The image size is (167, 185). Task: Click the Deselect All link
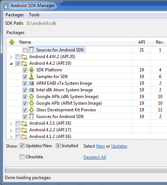[x=95, y=157]
